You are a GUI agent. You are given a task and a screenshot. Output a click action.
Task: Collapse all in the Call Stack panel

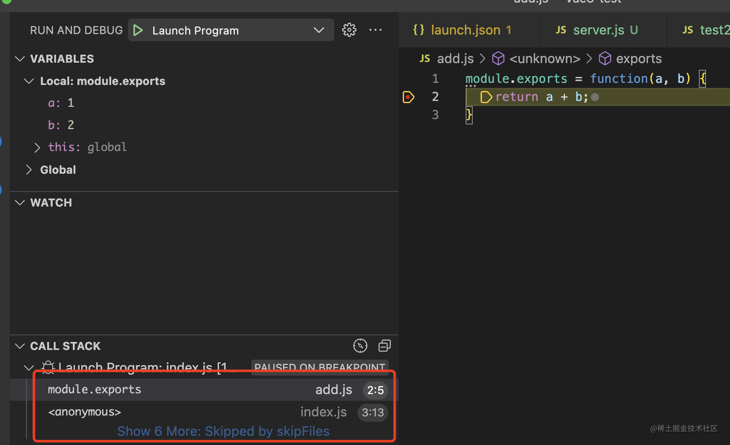coord(384,346)
